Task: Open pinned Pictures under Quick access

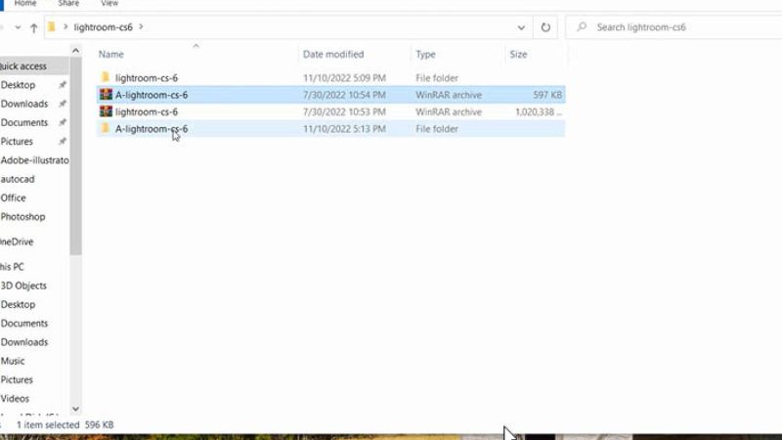Action: pyautogui.click(x=17, y=142)
